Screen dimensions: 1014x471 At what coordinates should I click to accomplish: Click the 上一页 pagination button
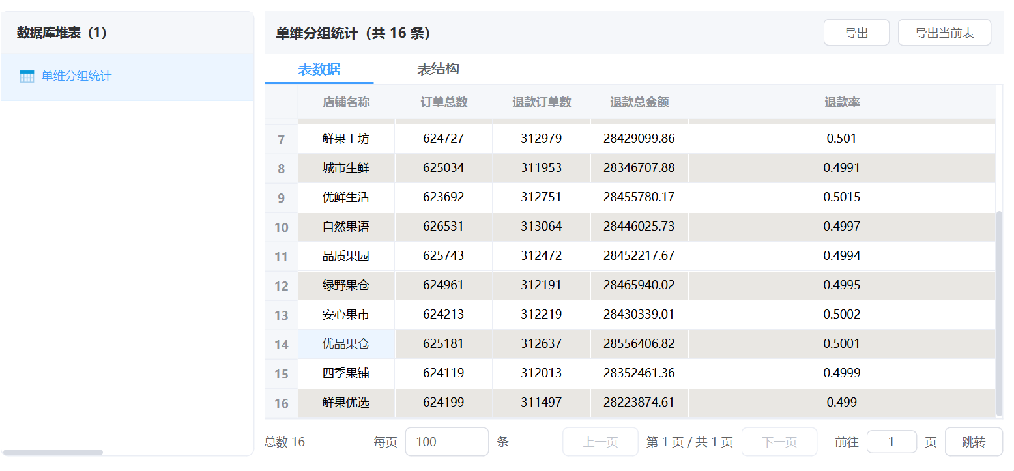coord(600,442)
